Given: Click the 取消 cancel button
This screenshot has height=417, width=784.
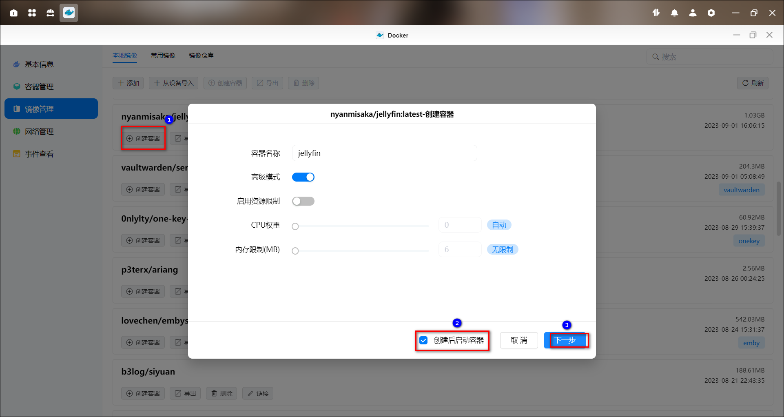Looking at the screenshot, I should coord(519,340).
